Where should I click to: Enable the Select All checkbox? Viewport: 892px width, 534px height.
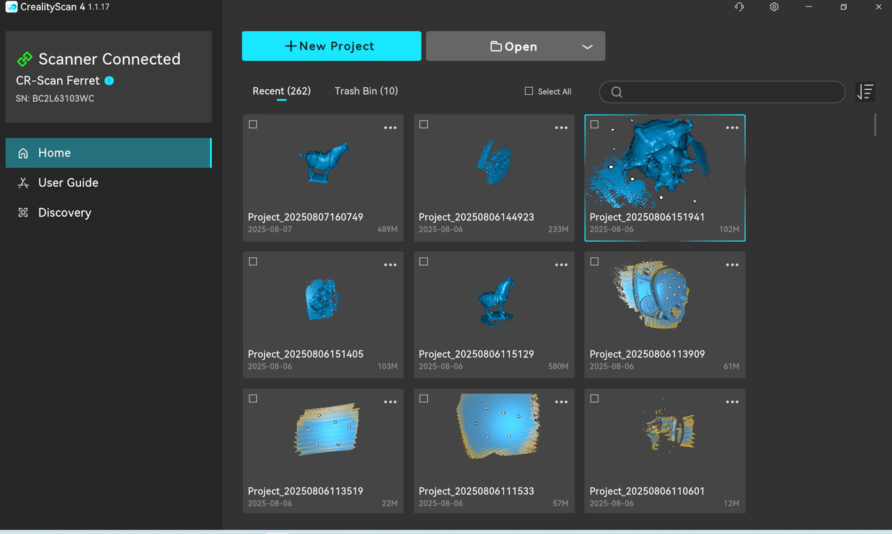click(529, 91)
